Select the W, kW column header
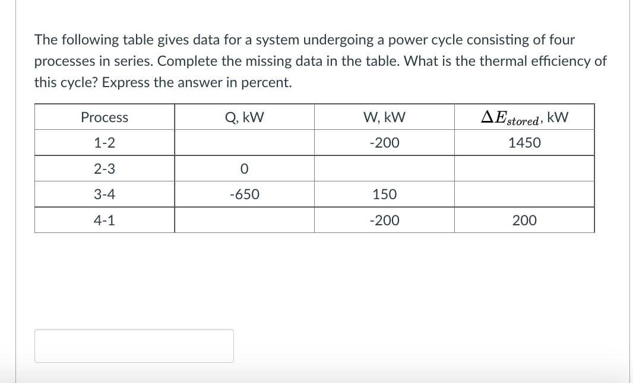633x383 pixels. pos(384,117)
